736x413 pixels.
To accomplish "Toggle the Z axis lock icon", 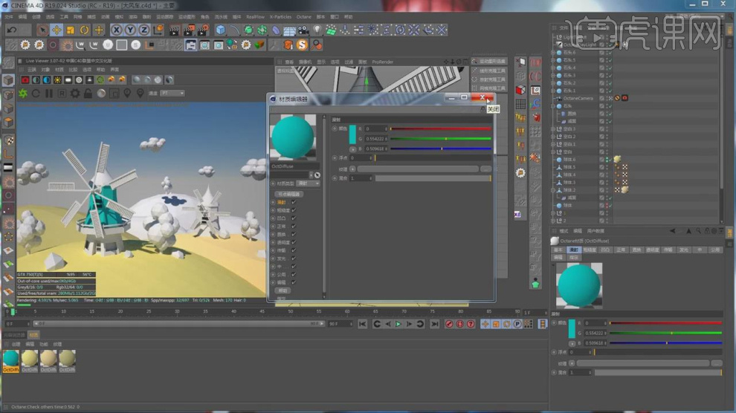I will tap(144, 30).
